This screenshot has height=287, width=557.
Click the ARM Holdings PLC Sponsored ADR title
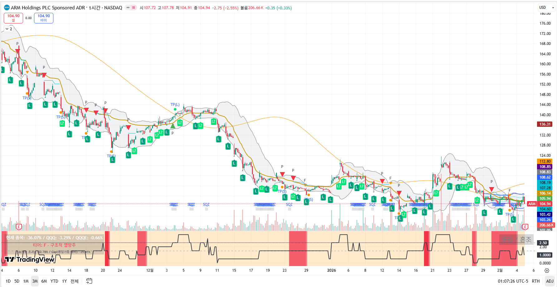pos(48,8)
